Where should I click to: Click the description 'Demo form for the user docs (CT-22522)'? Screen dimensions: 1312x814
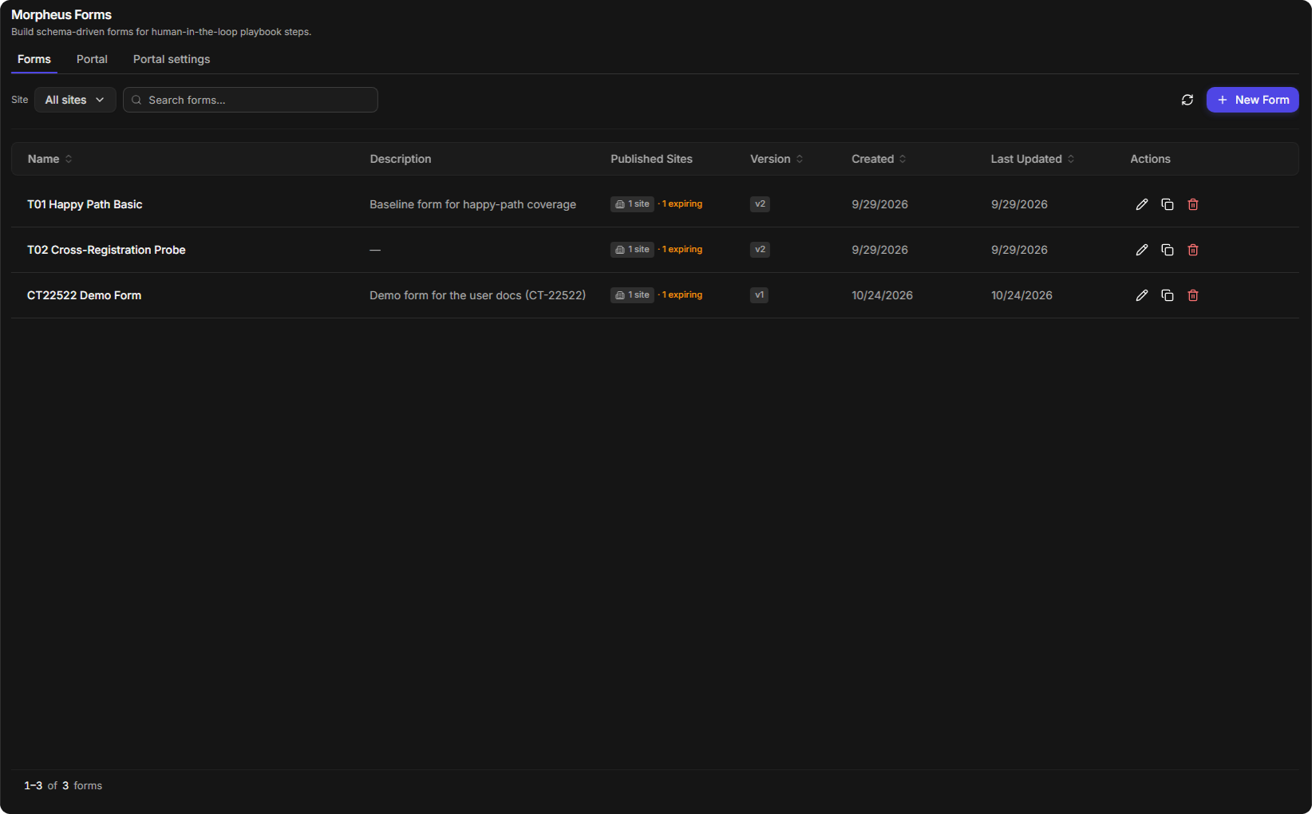tap(477, 295)
